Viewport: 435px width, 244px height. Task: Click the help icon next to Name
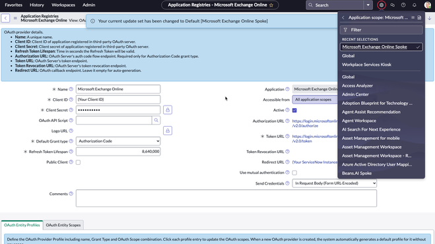point(71,89)
